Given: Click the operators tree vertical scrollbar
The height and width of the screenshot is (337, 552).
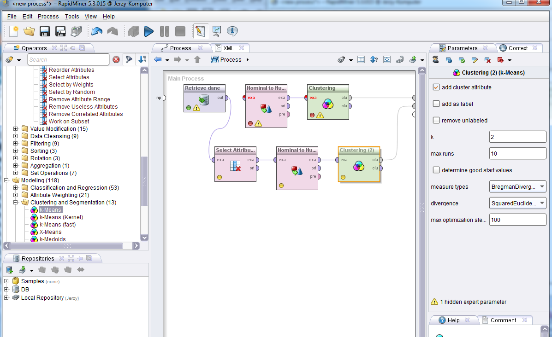Looking at the screenshot, I should point(144,181).
